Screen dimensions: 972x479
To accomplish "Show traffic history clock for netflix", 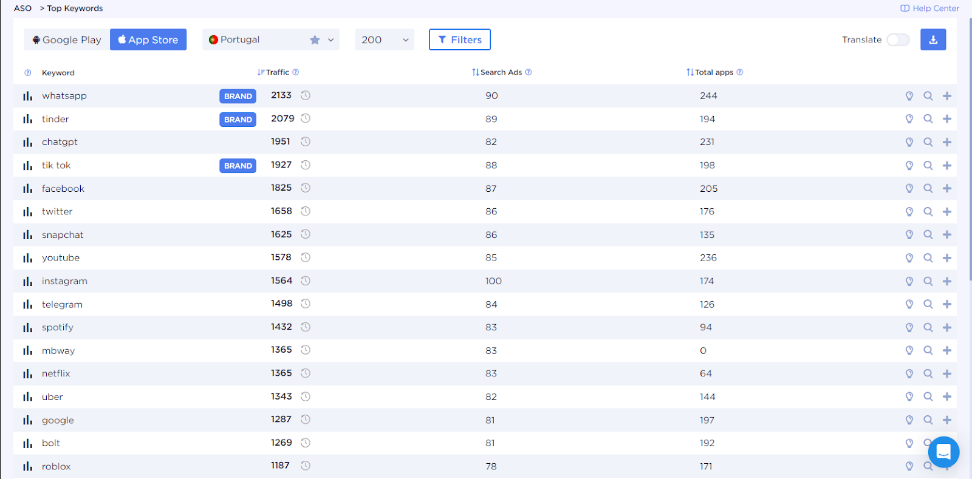I will [x=306, y=373].
